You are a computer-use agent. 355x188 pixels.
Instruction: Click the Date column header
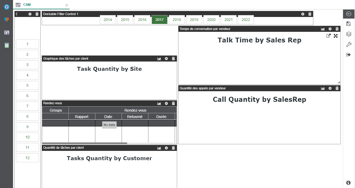point(108,117)
